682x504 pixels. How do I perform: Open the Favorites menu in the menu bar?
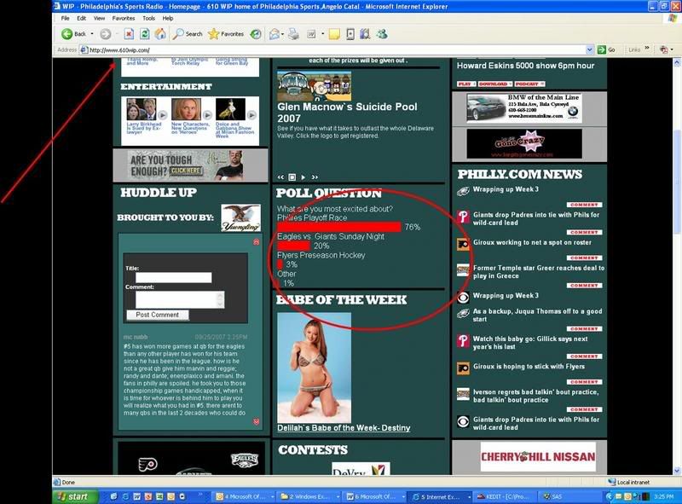coord(124,18)
